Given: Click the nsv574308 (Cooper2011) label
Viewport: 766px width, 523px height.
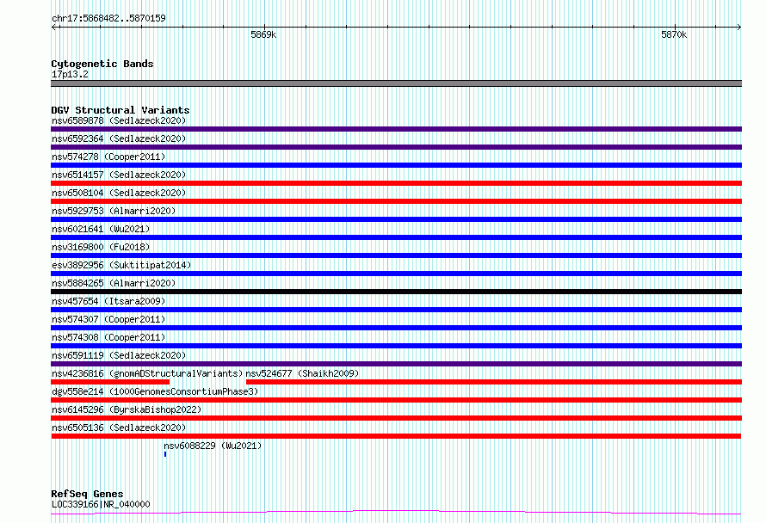Looking at the screenshot, I should click(108, 337).
